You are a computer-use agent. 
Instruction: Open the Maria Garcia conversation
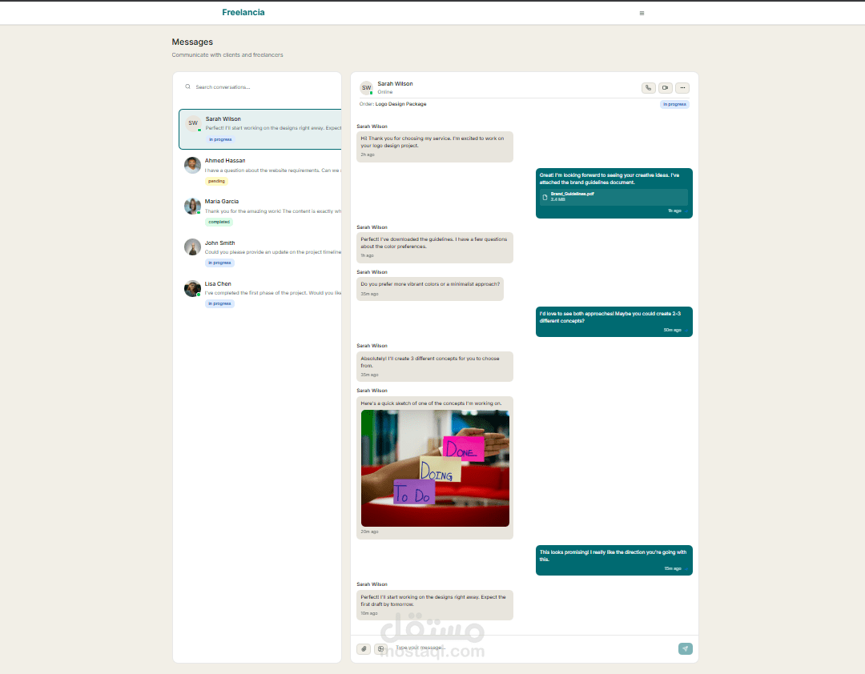tap(260, 211)
